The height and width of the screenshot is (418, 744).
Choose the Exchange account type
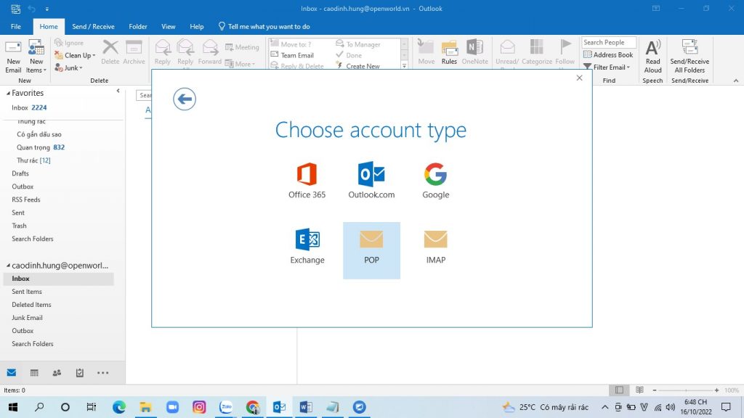[x=307, y=246]
